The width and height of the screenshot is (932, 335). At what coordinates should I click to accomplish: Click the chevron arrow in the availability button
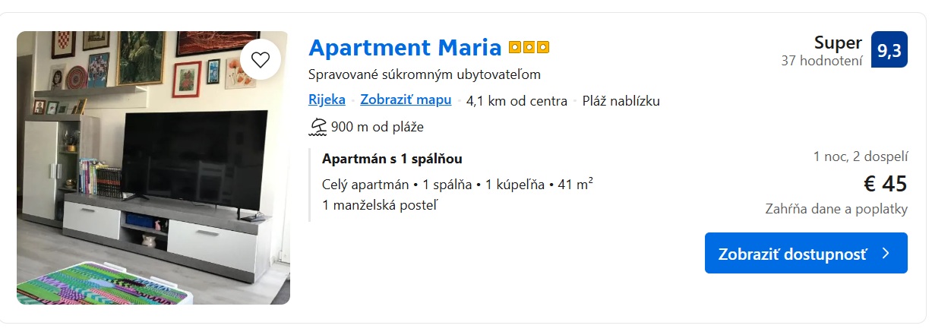[886, 254]
